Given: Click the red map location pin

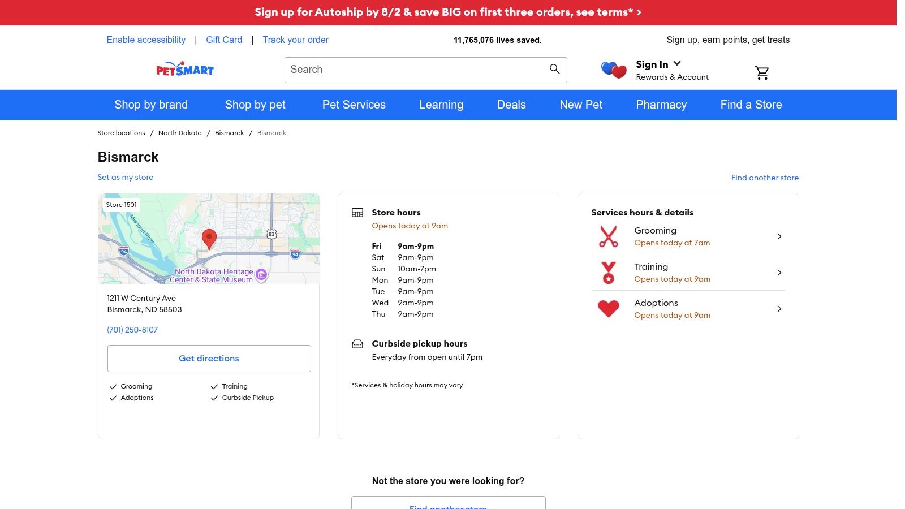Looking at the screenshot, I should [x=209, y=239].
